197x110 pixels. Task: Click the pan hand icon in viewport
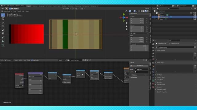pos(127,26)
